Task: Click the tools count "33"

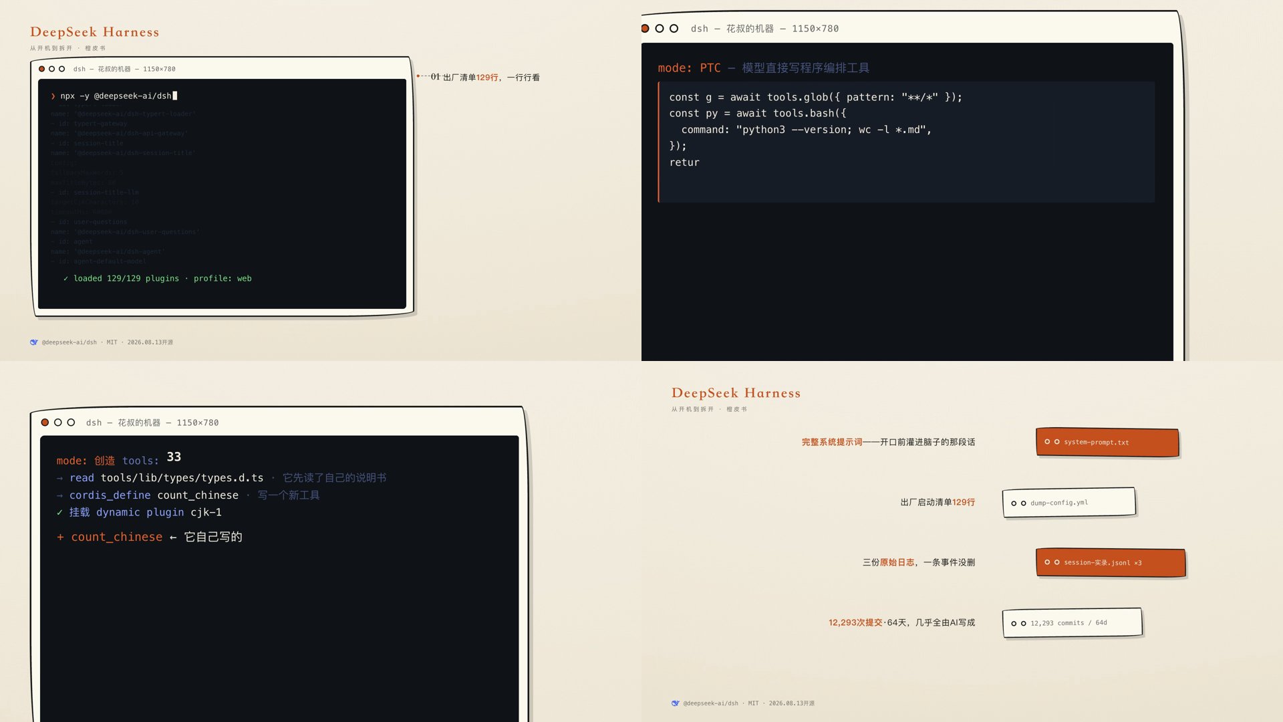Action: pos(174,457)
